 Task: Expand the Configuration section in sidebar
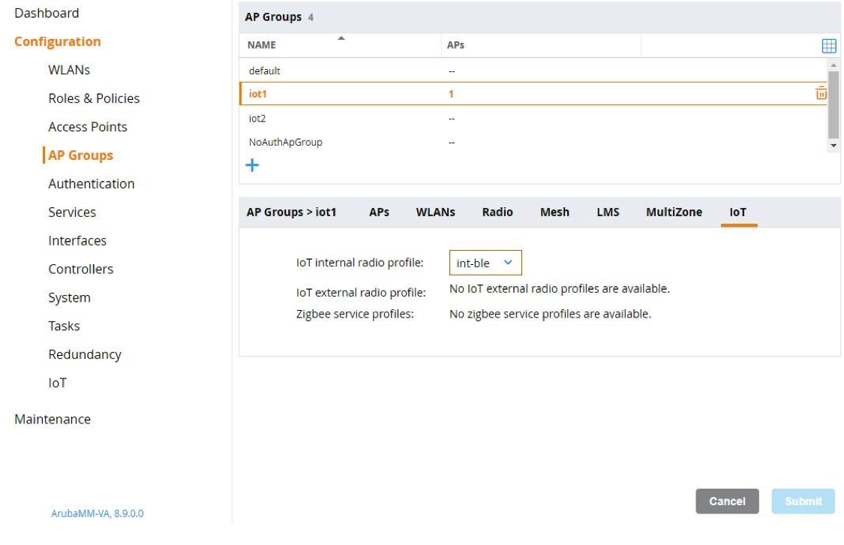coord(57,41)
